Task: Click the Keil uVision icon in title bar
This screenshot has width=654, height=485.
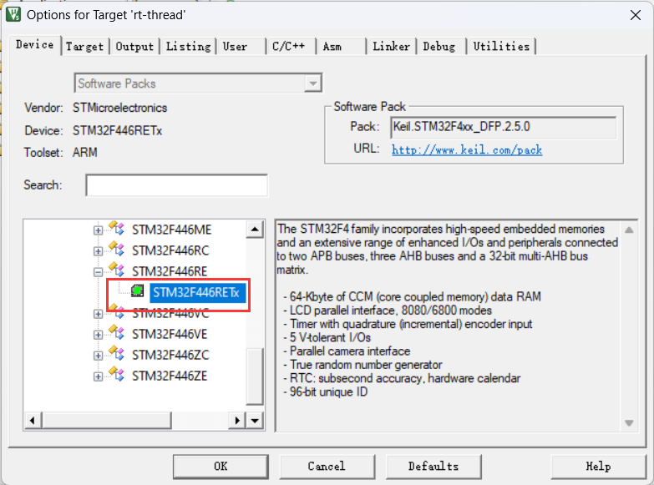Action: click(x=13, y=14)
